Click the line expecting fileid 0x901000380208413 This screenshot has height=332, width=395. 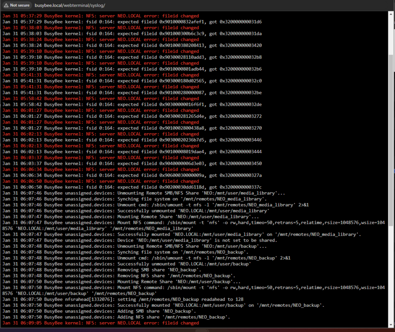click(132, 46)
